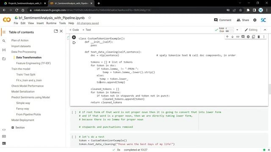The height and width of the screenshot is (152, 271).
Task: Go to Train the model section
Action: (21, 69)
